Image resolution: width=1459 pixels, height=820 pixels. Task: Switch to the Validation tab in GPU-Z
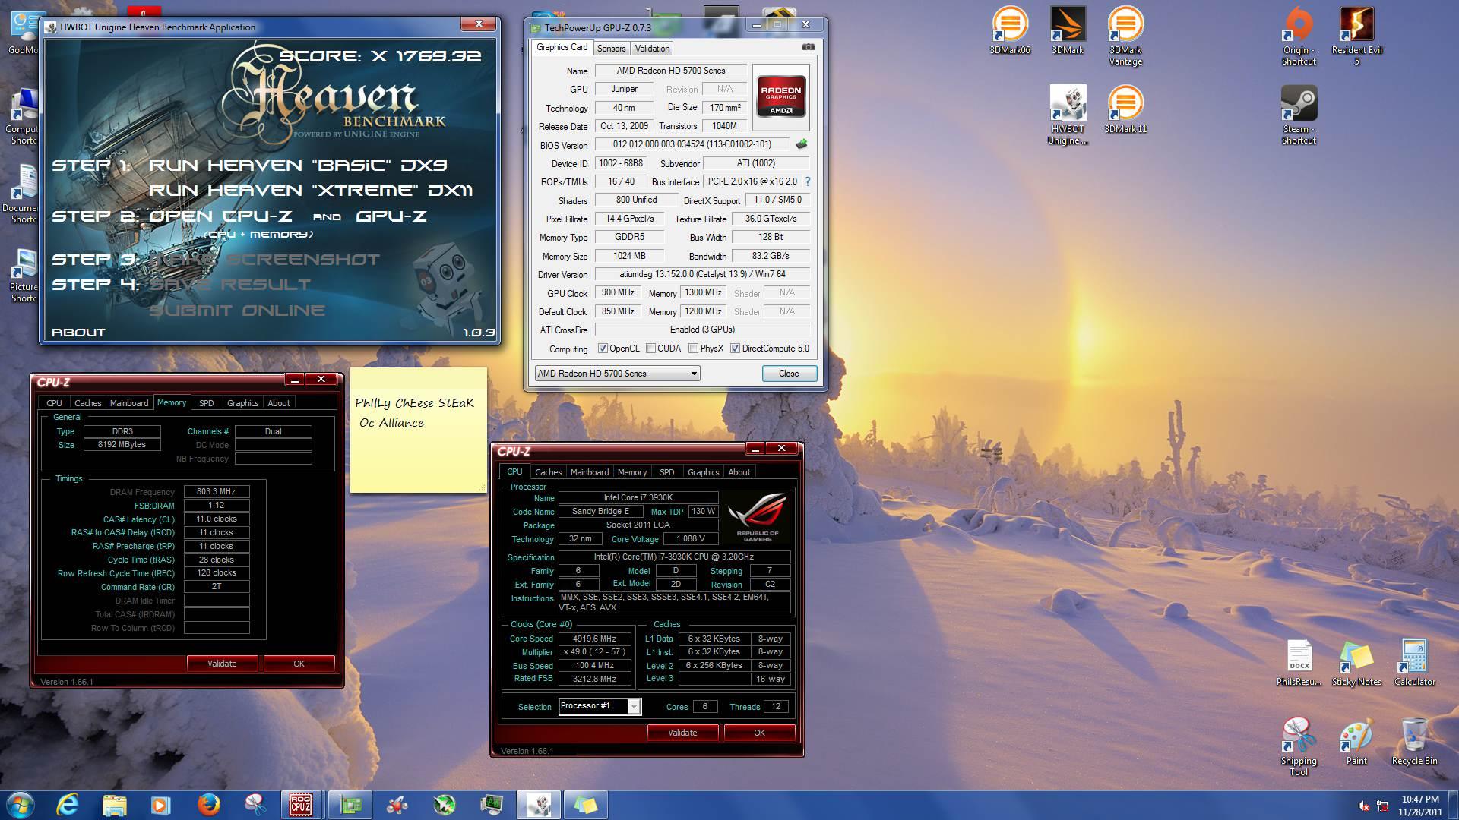(652, 48)
